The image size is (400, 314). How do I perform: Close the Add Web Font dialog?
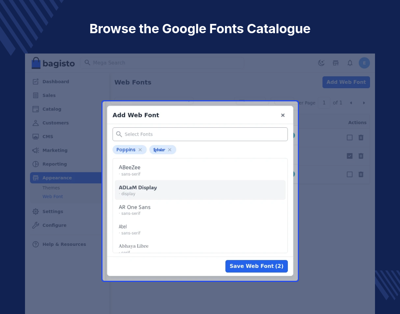[282, 115]
